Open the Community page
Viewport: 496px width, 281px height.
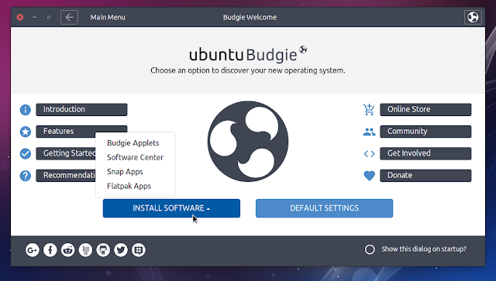point(425,132)
